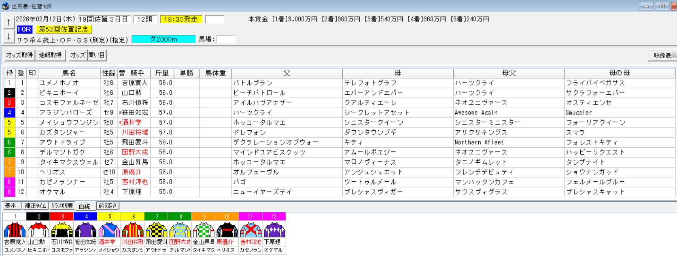Click the up arrow race navigation button
Image resolution: width=677 pixels, height=256 pixels.
9,22
